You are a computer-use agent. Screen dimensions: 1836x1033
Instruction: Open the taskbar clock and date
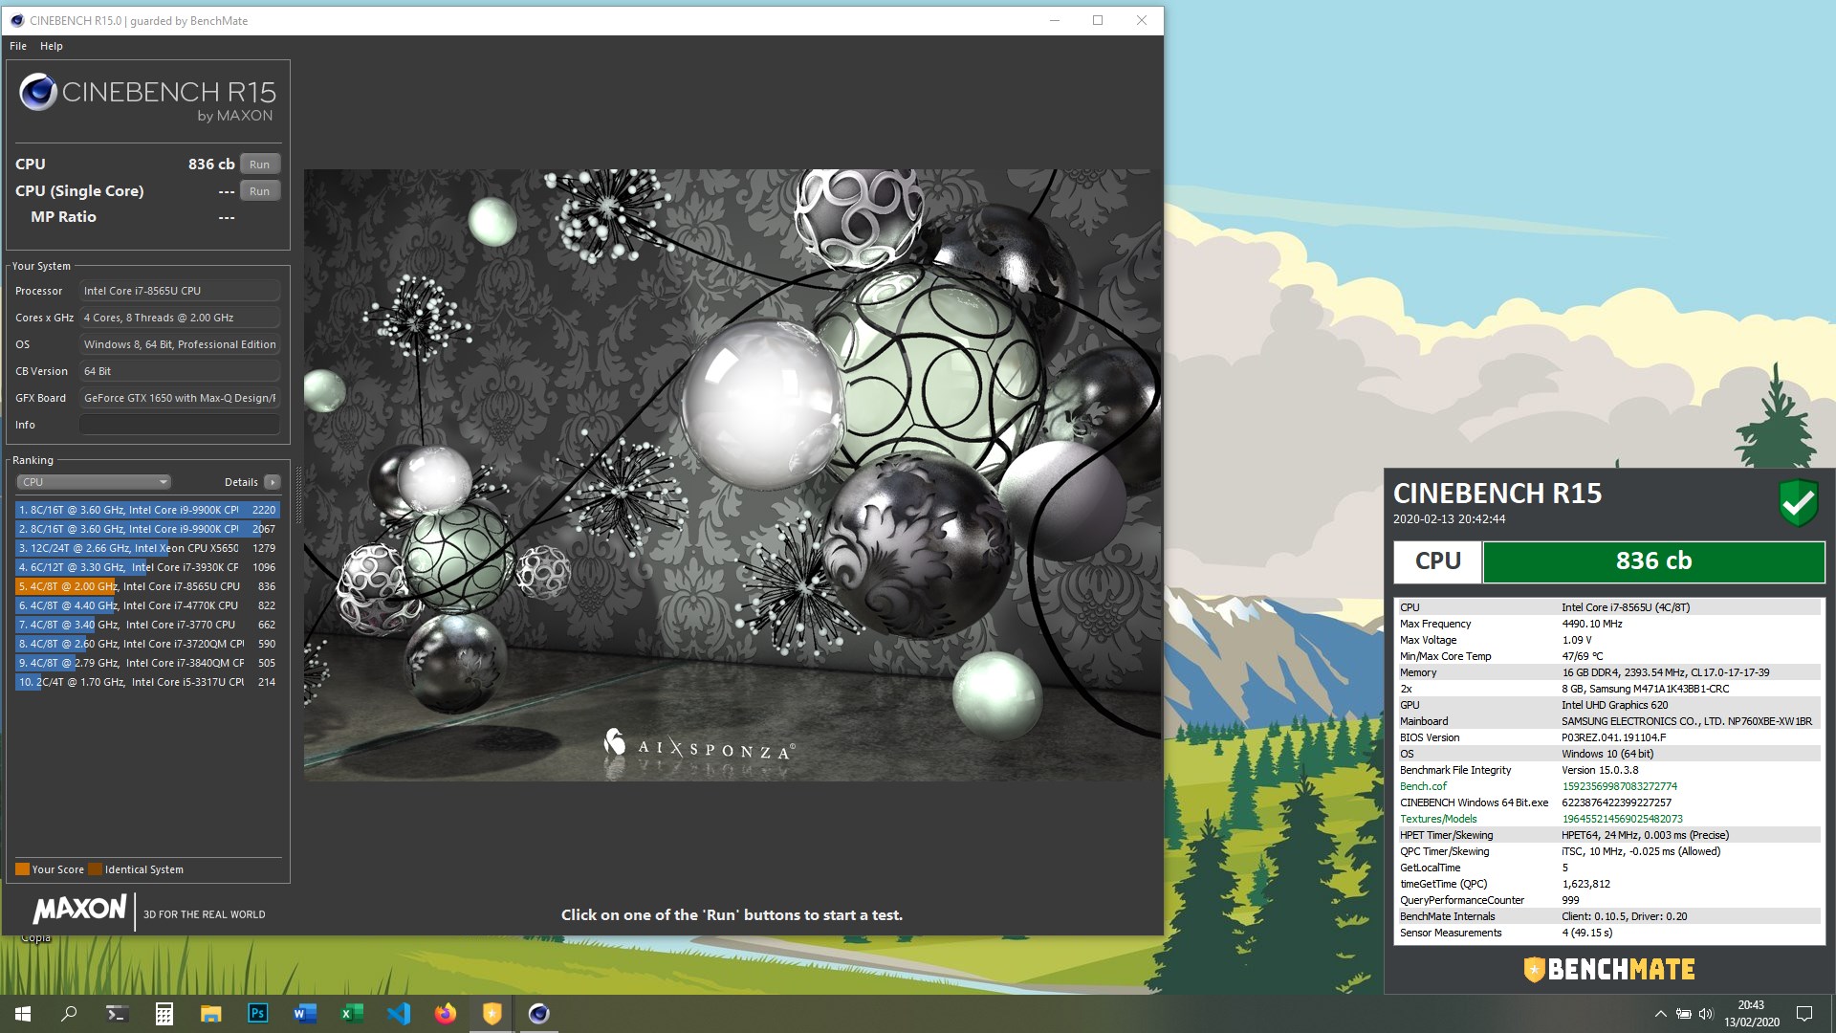click(x=1751, y=1014)
